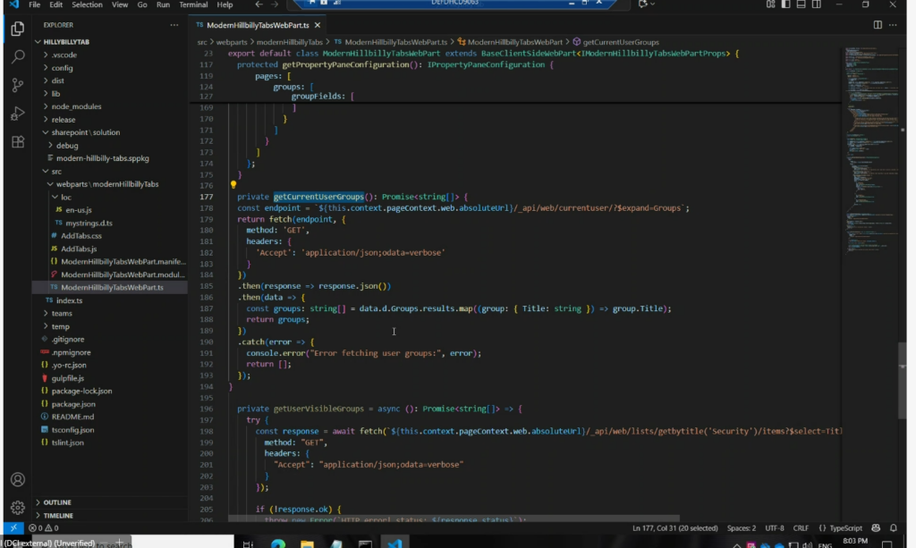Open editor more actions ellipsis

click(x=893, y=25)
